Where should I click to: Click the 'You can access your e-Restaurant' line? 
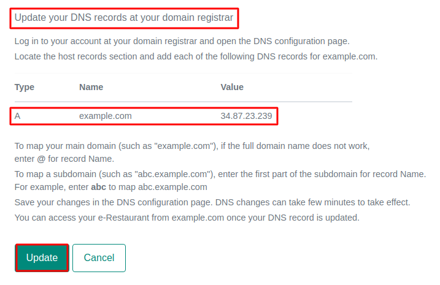[187, 218]
